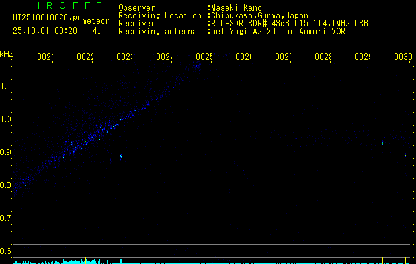Click the 0025 time axis marker
The height and width of the screenshot is (264, 416).
[204, 57]
